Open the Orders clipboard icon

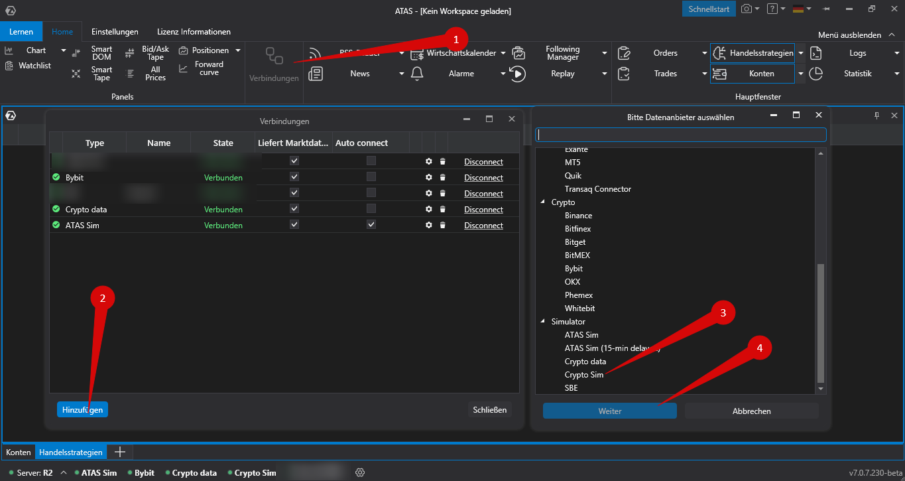tap(623, 53)
